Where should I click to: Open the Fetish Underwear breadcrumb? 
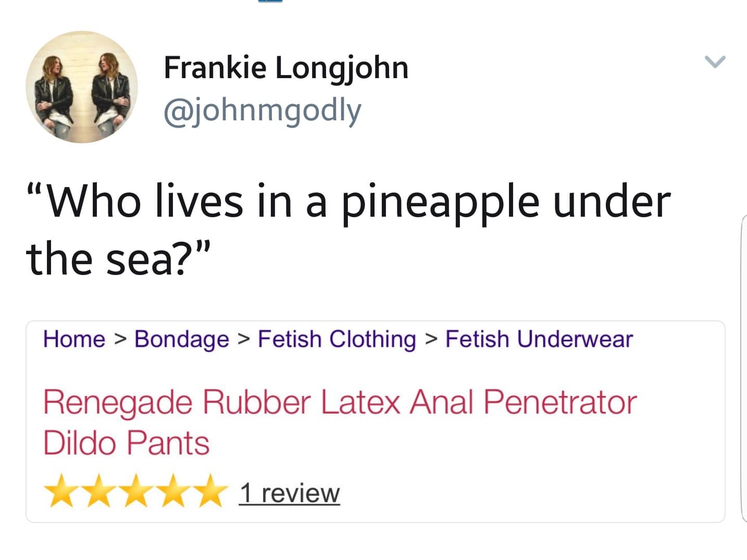tap(539, 339)
